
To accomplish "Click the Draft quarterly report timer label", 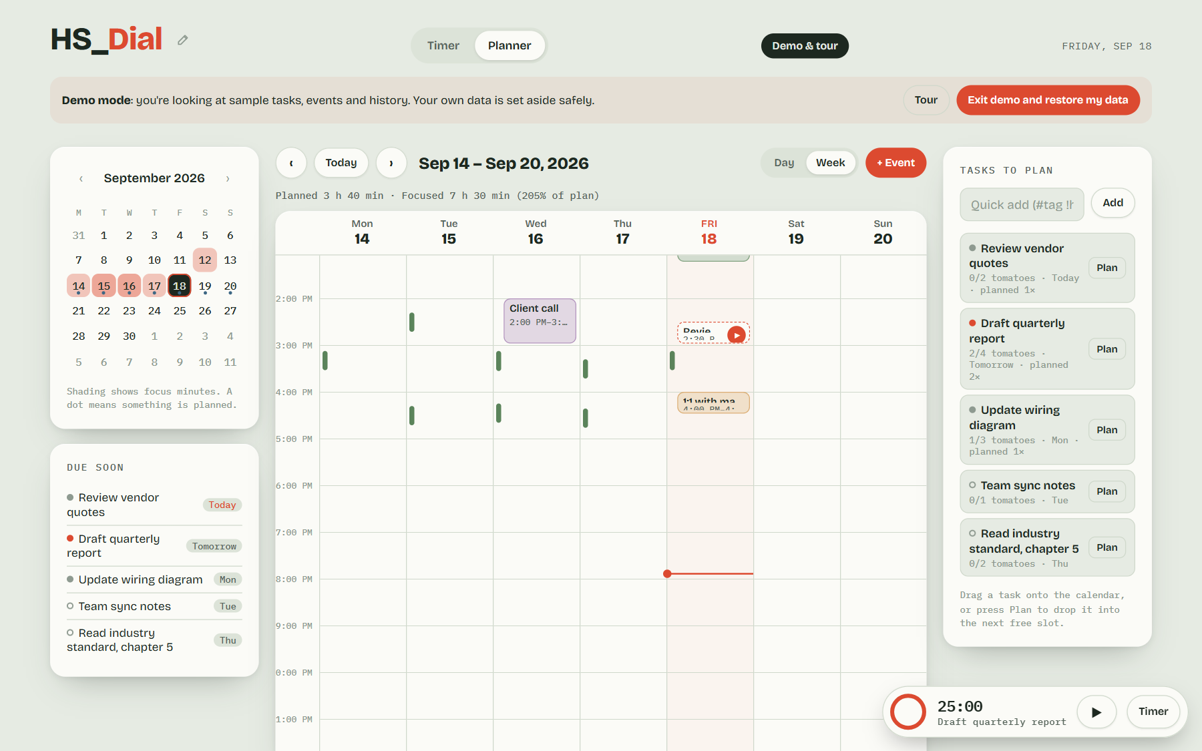I will 1002,722.
